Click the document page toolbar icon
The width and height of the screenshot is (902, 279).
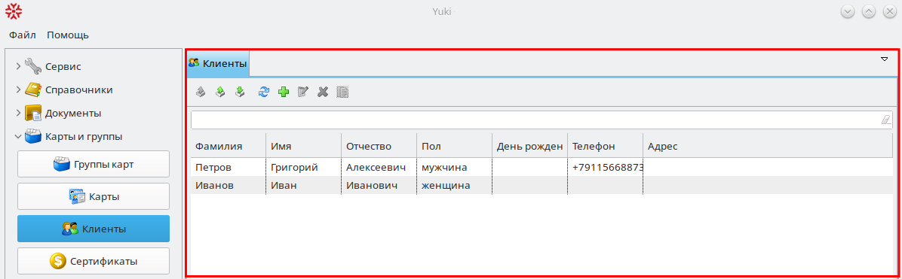pos(343,92)
